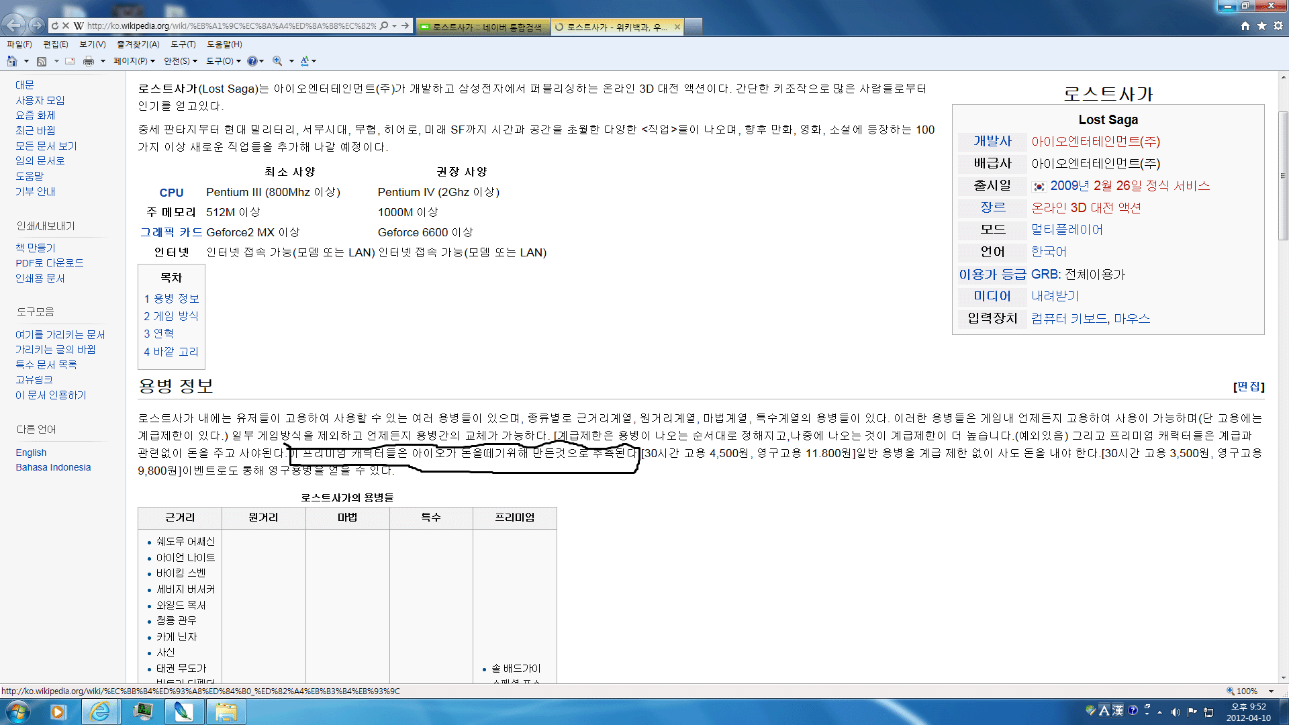
Task: Open the 파일(F) menu
Action: [19, 44]
